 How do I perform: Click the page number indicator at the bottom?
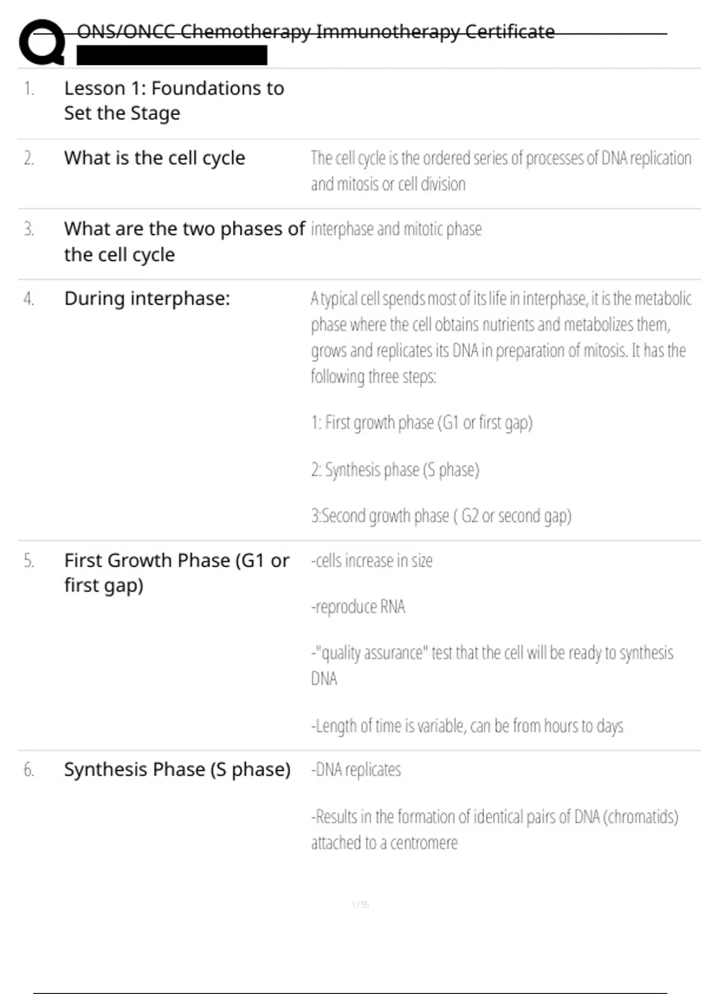(360, 905)
